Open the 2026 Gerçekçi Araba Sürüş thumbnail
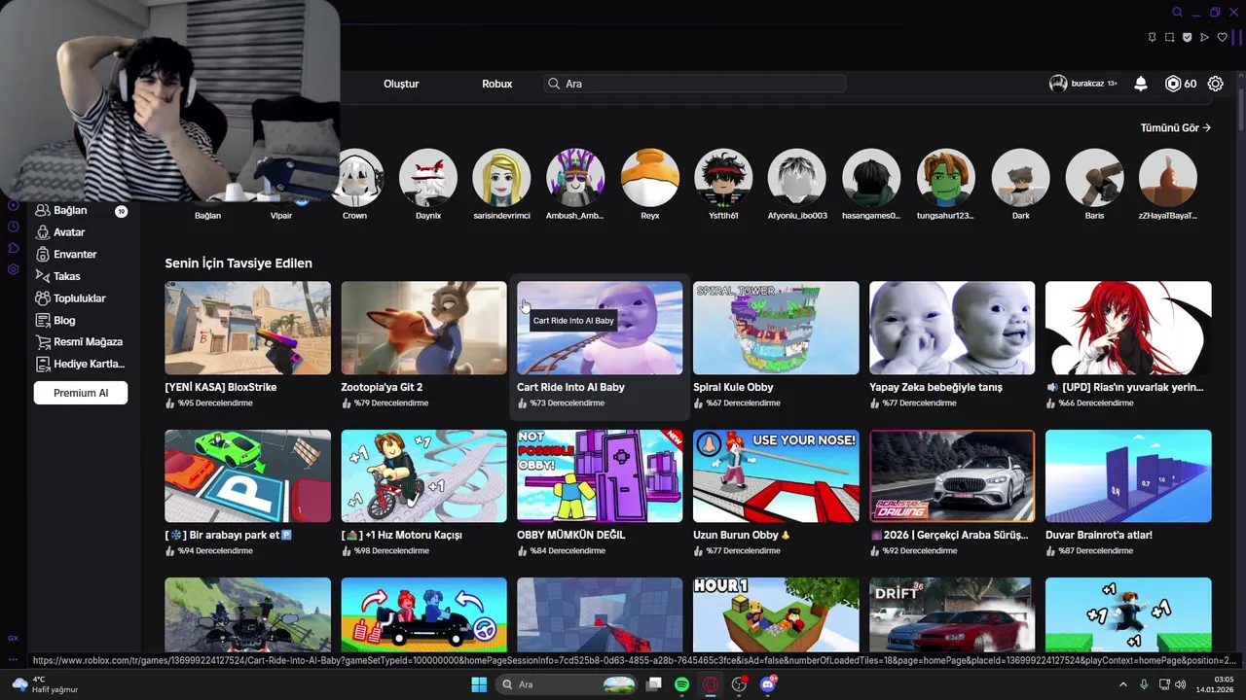 952,475
